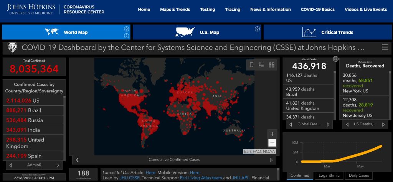Click the New Jersey US deaths recovered entry
This screenshot has height=182, width=393.
click(x=363, y=108)
